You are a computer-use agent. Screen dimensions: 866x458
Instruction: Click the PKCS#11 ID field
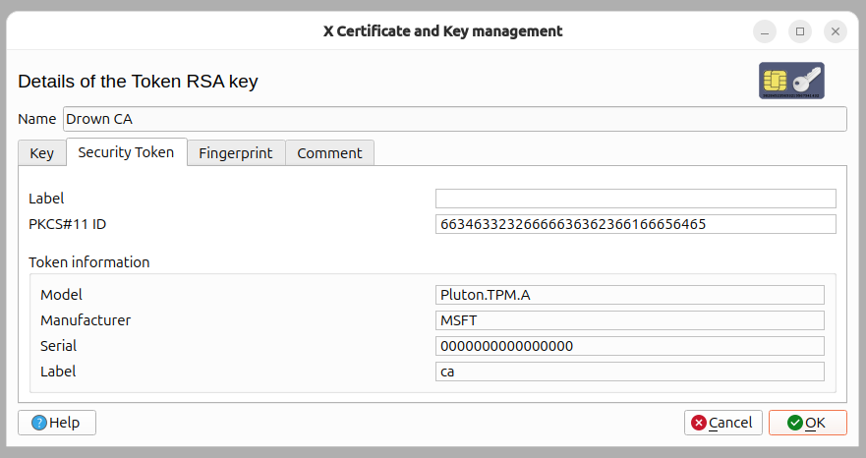click(x=636, y=224)
